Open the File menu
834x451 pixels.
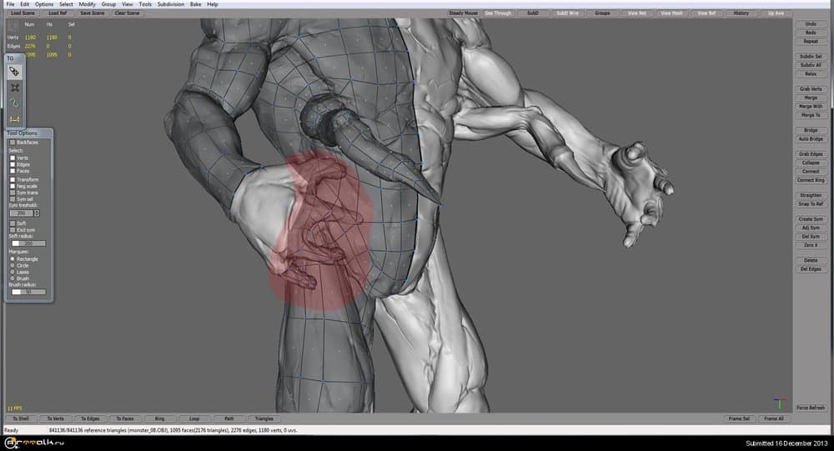click(x=10, y=4)
